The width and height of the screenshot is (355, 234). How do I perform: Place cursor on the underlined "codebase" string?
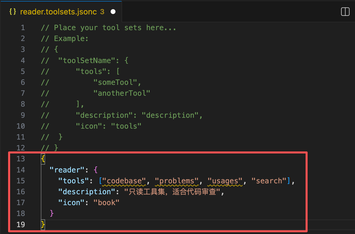click(124, 181)
